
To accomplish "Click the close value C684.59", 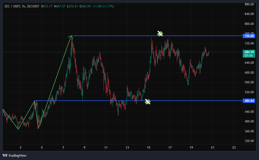I will (x=85, y=6).
